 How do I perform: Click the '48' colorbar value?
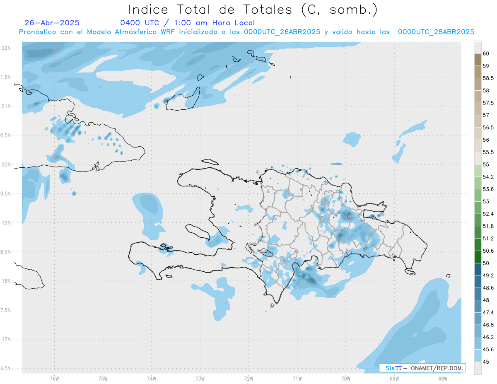click(486, 300)
